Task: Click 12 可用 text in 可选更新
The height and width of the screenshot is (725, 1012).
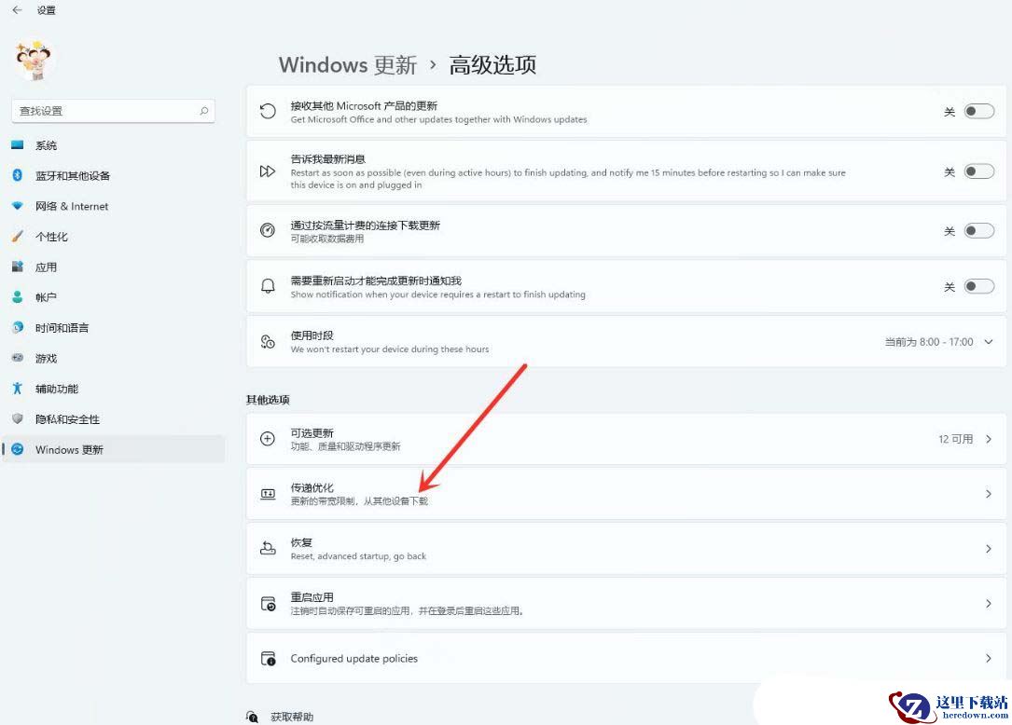Action: coord(956,439)
